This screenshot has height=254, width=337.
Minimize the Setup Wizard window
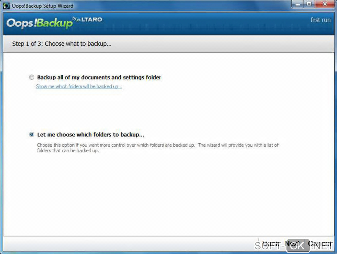click(x=298, y=4)
